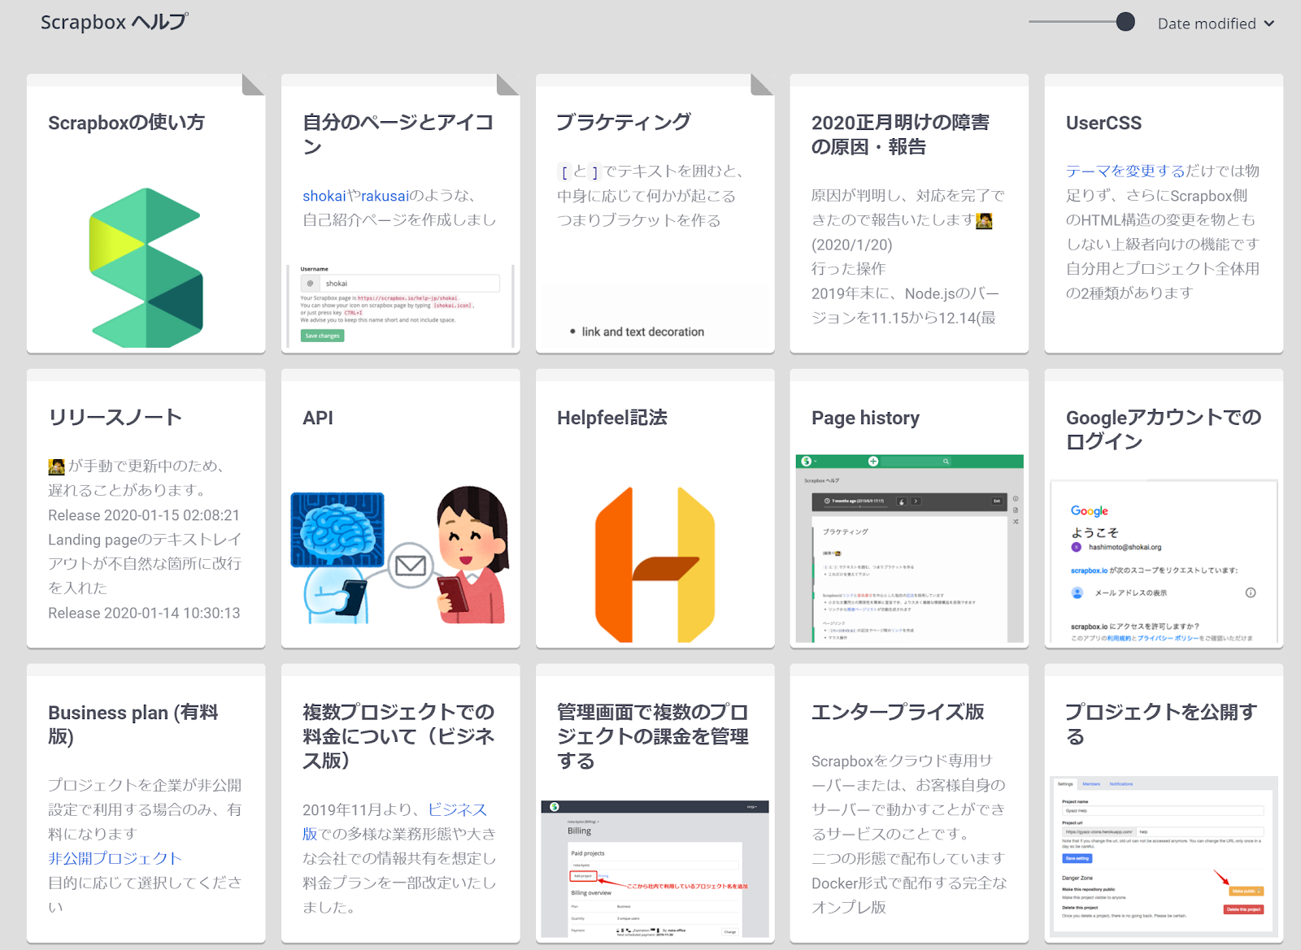Open the Date modified sort dropdown

(1216, 24)
